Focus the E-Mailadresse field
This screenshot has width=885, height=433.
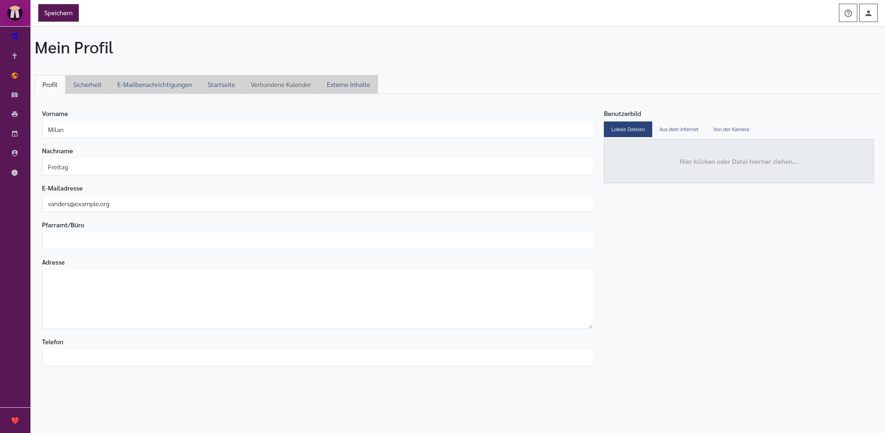coord(317,204)
